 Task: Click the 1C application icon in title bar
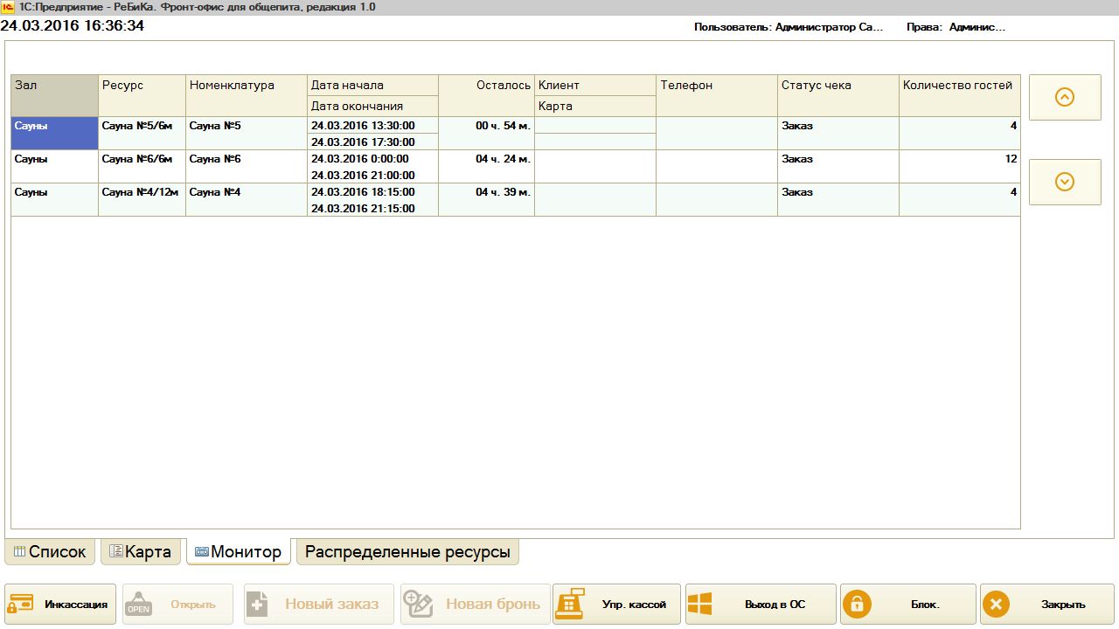coord(8,7)
